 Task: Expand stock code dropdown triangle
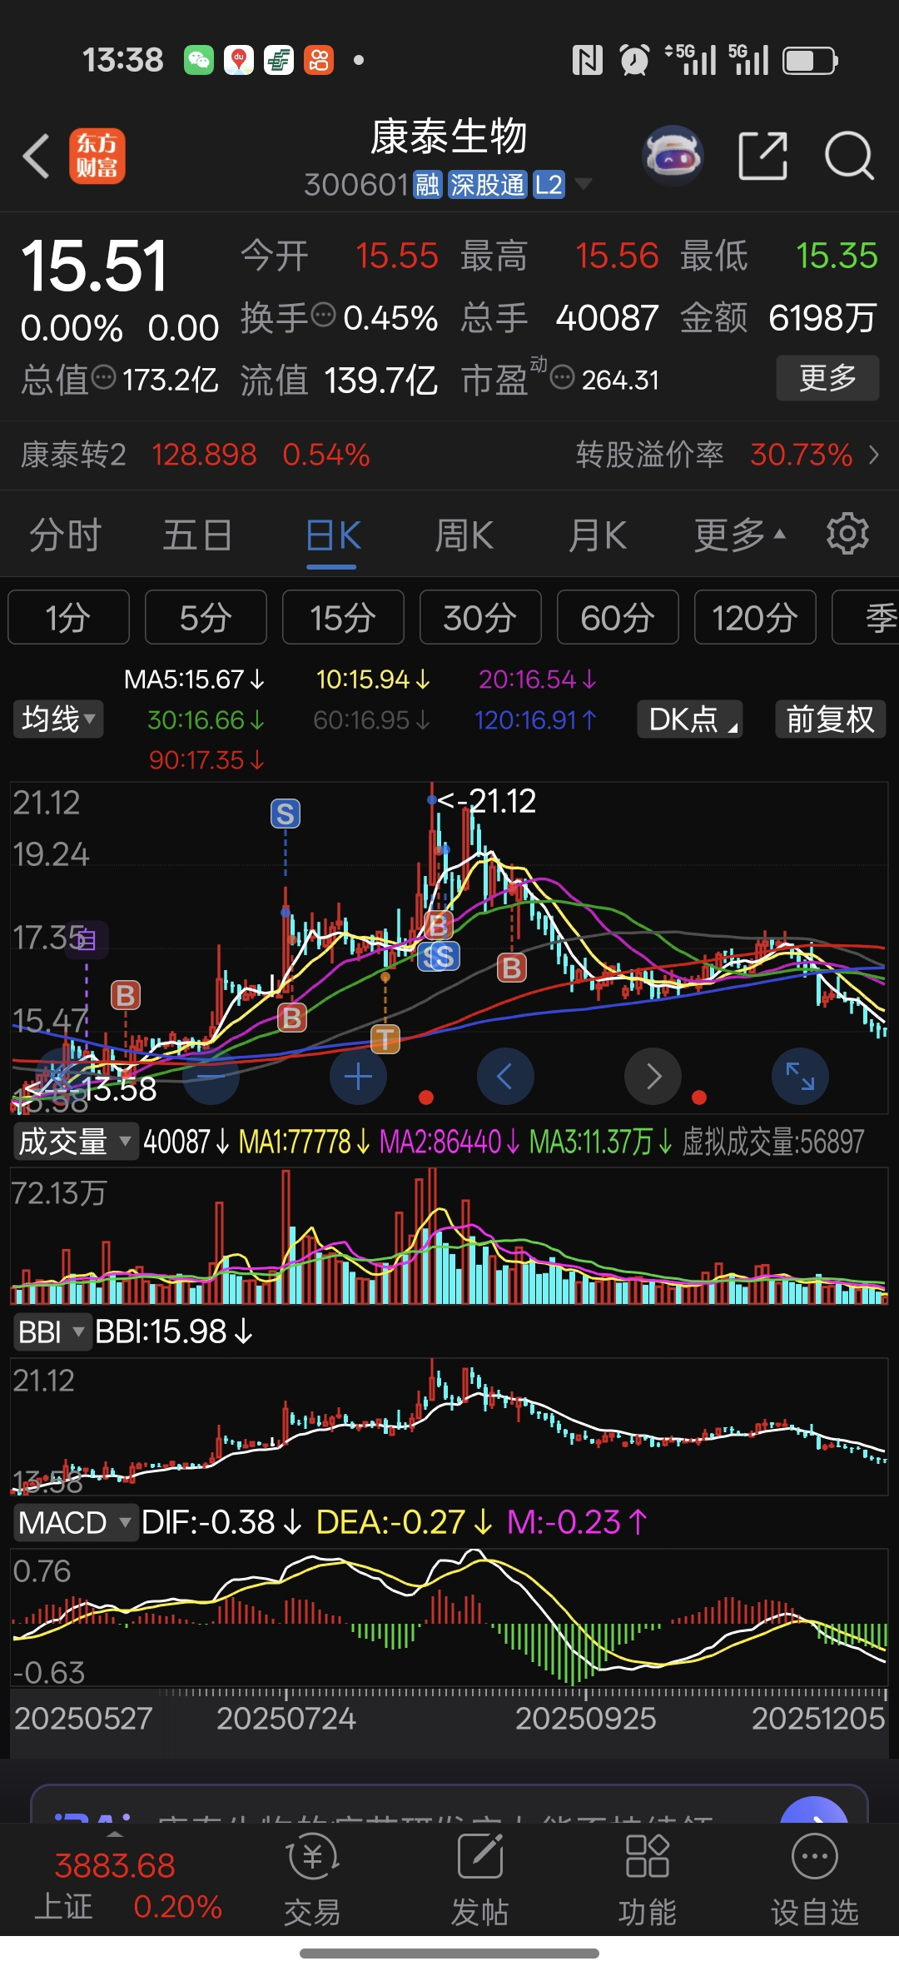pos(584,184)
